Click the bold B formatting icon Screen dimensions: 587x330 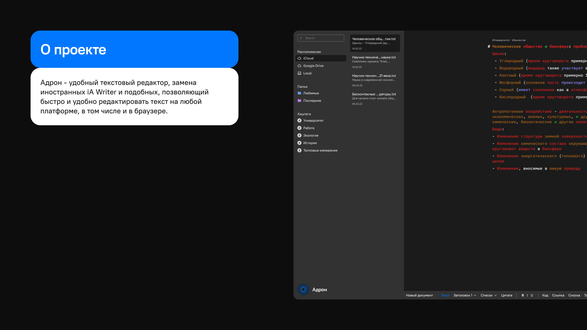click(x=522, y=295)
